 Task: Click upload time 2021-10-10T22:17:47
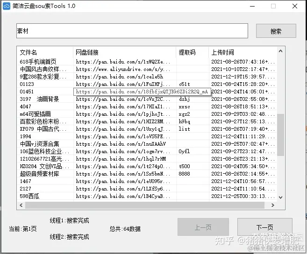tap(243, 69)
